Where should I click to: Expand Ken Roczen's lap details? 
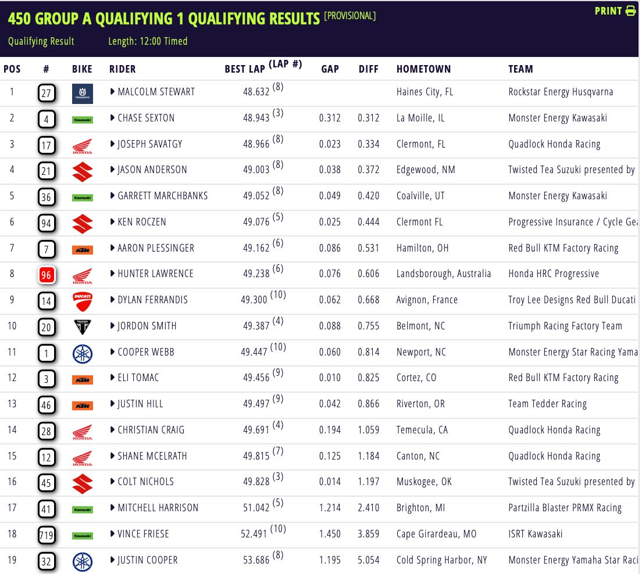[113, 222]
